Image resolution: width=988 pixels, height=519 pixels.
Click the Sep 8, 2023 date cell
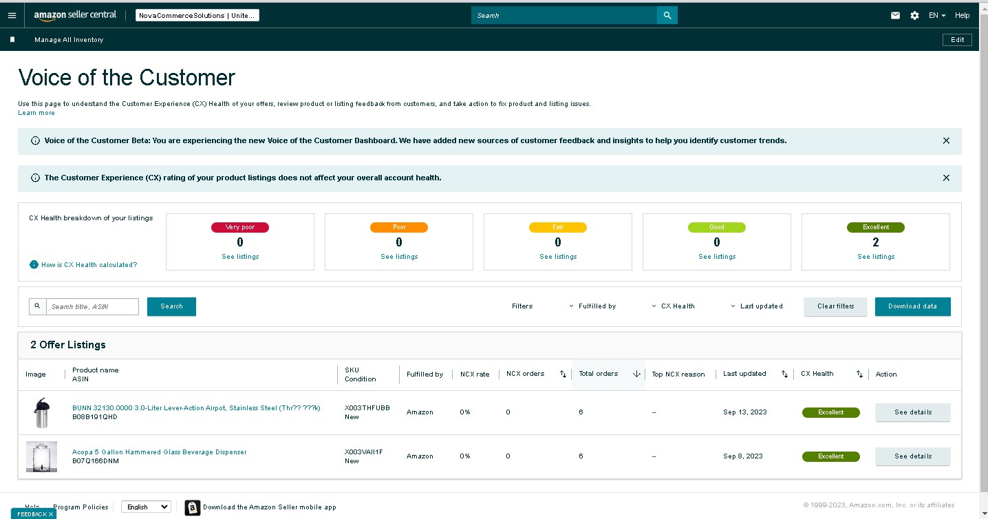click(x=743, y=456)
